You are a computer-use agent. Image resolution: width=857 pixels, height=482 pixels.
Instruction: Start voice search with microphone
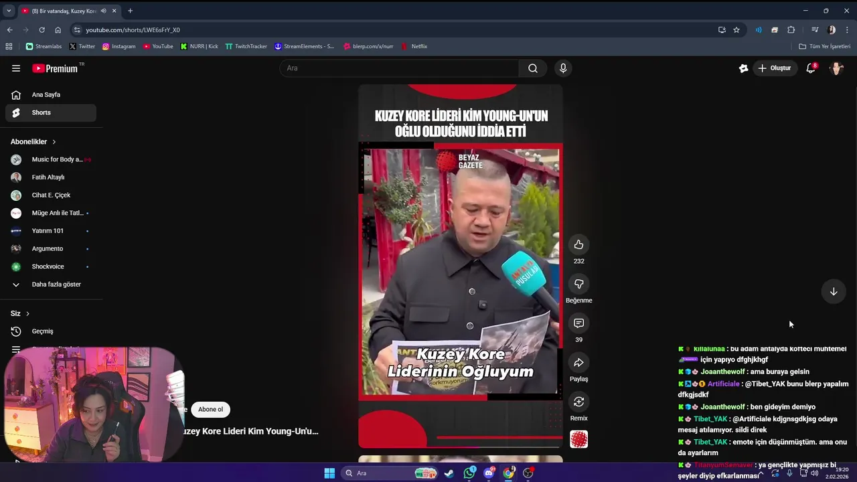point(563,68)
